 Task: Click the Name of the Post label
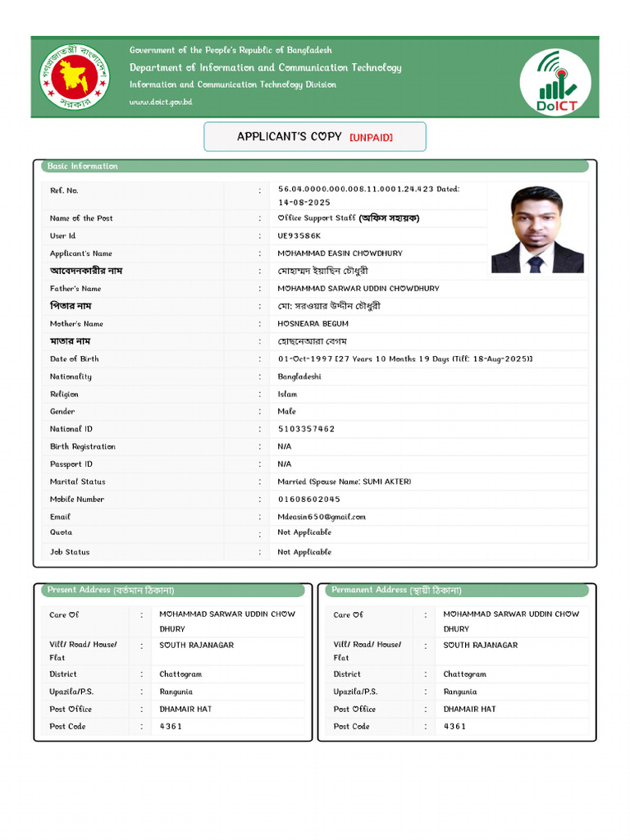click(x=81, y=218)
